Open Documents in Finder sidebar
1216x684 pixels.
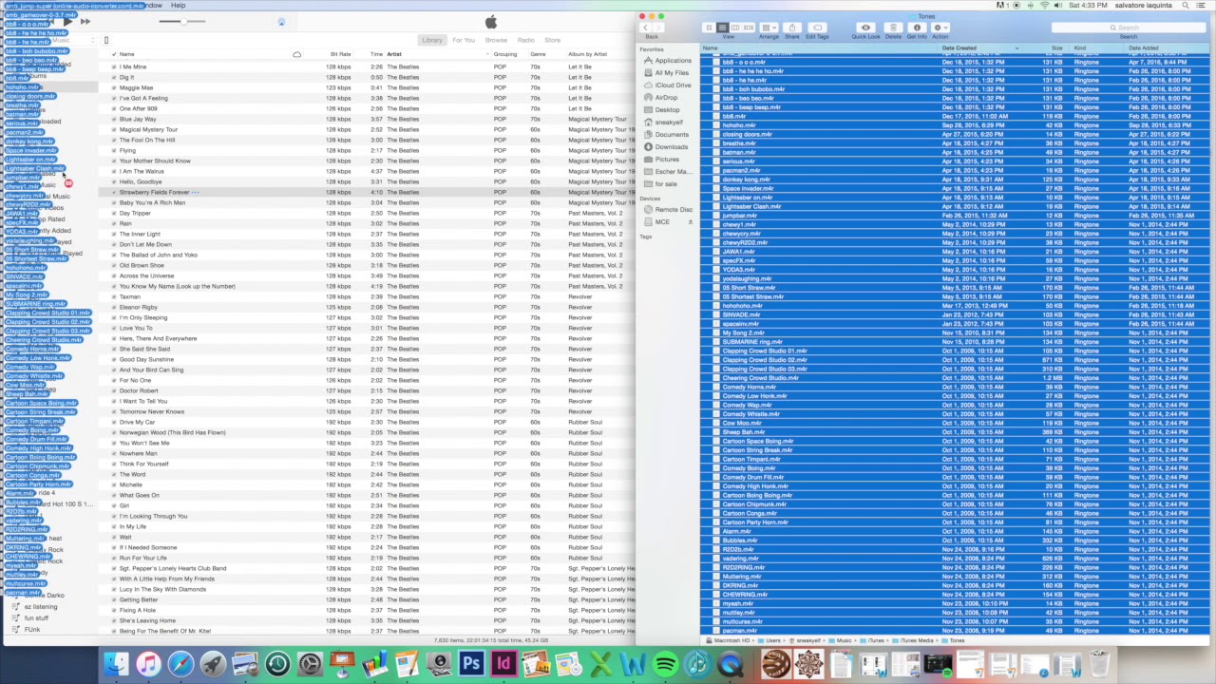click(x=672, y=135)
